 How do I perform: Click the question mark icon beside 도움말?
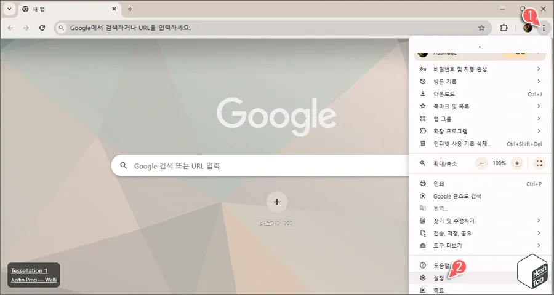coord(422,265)
